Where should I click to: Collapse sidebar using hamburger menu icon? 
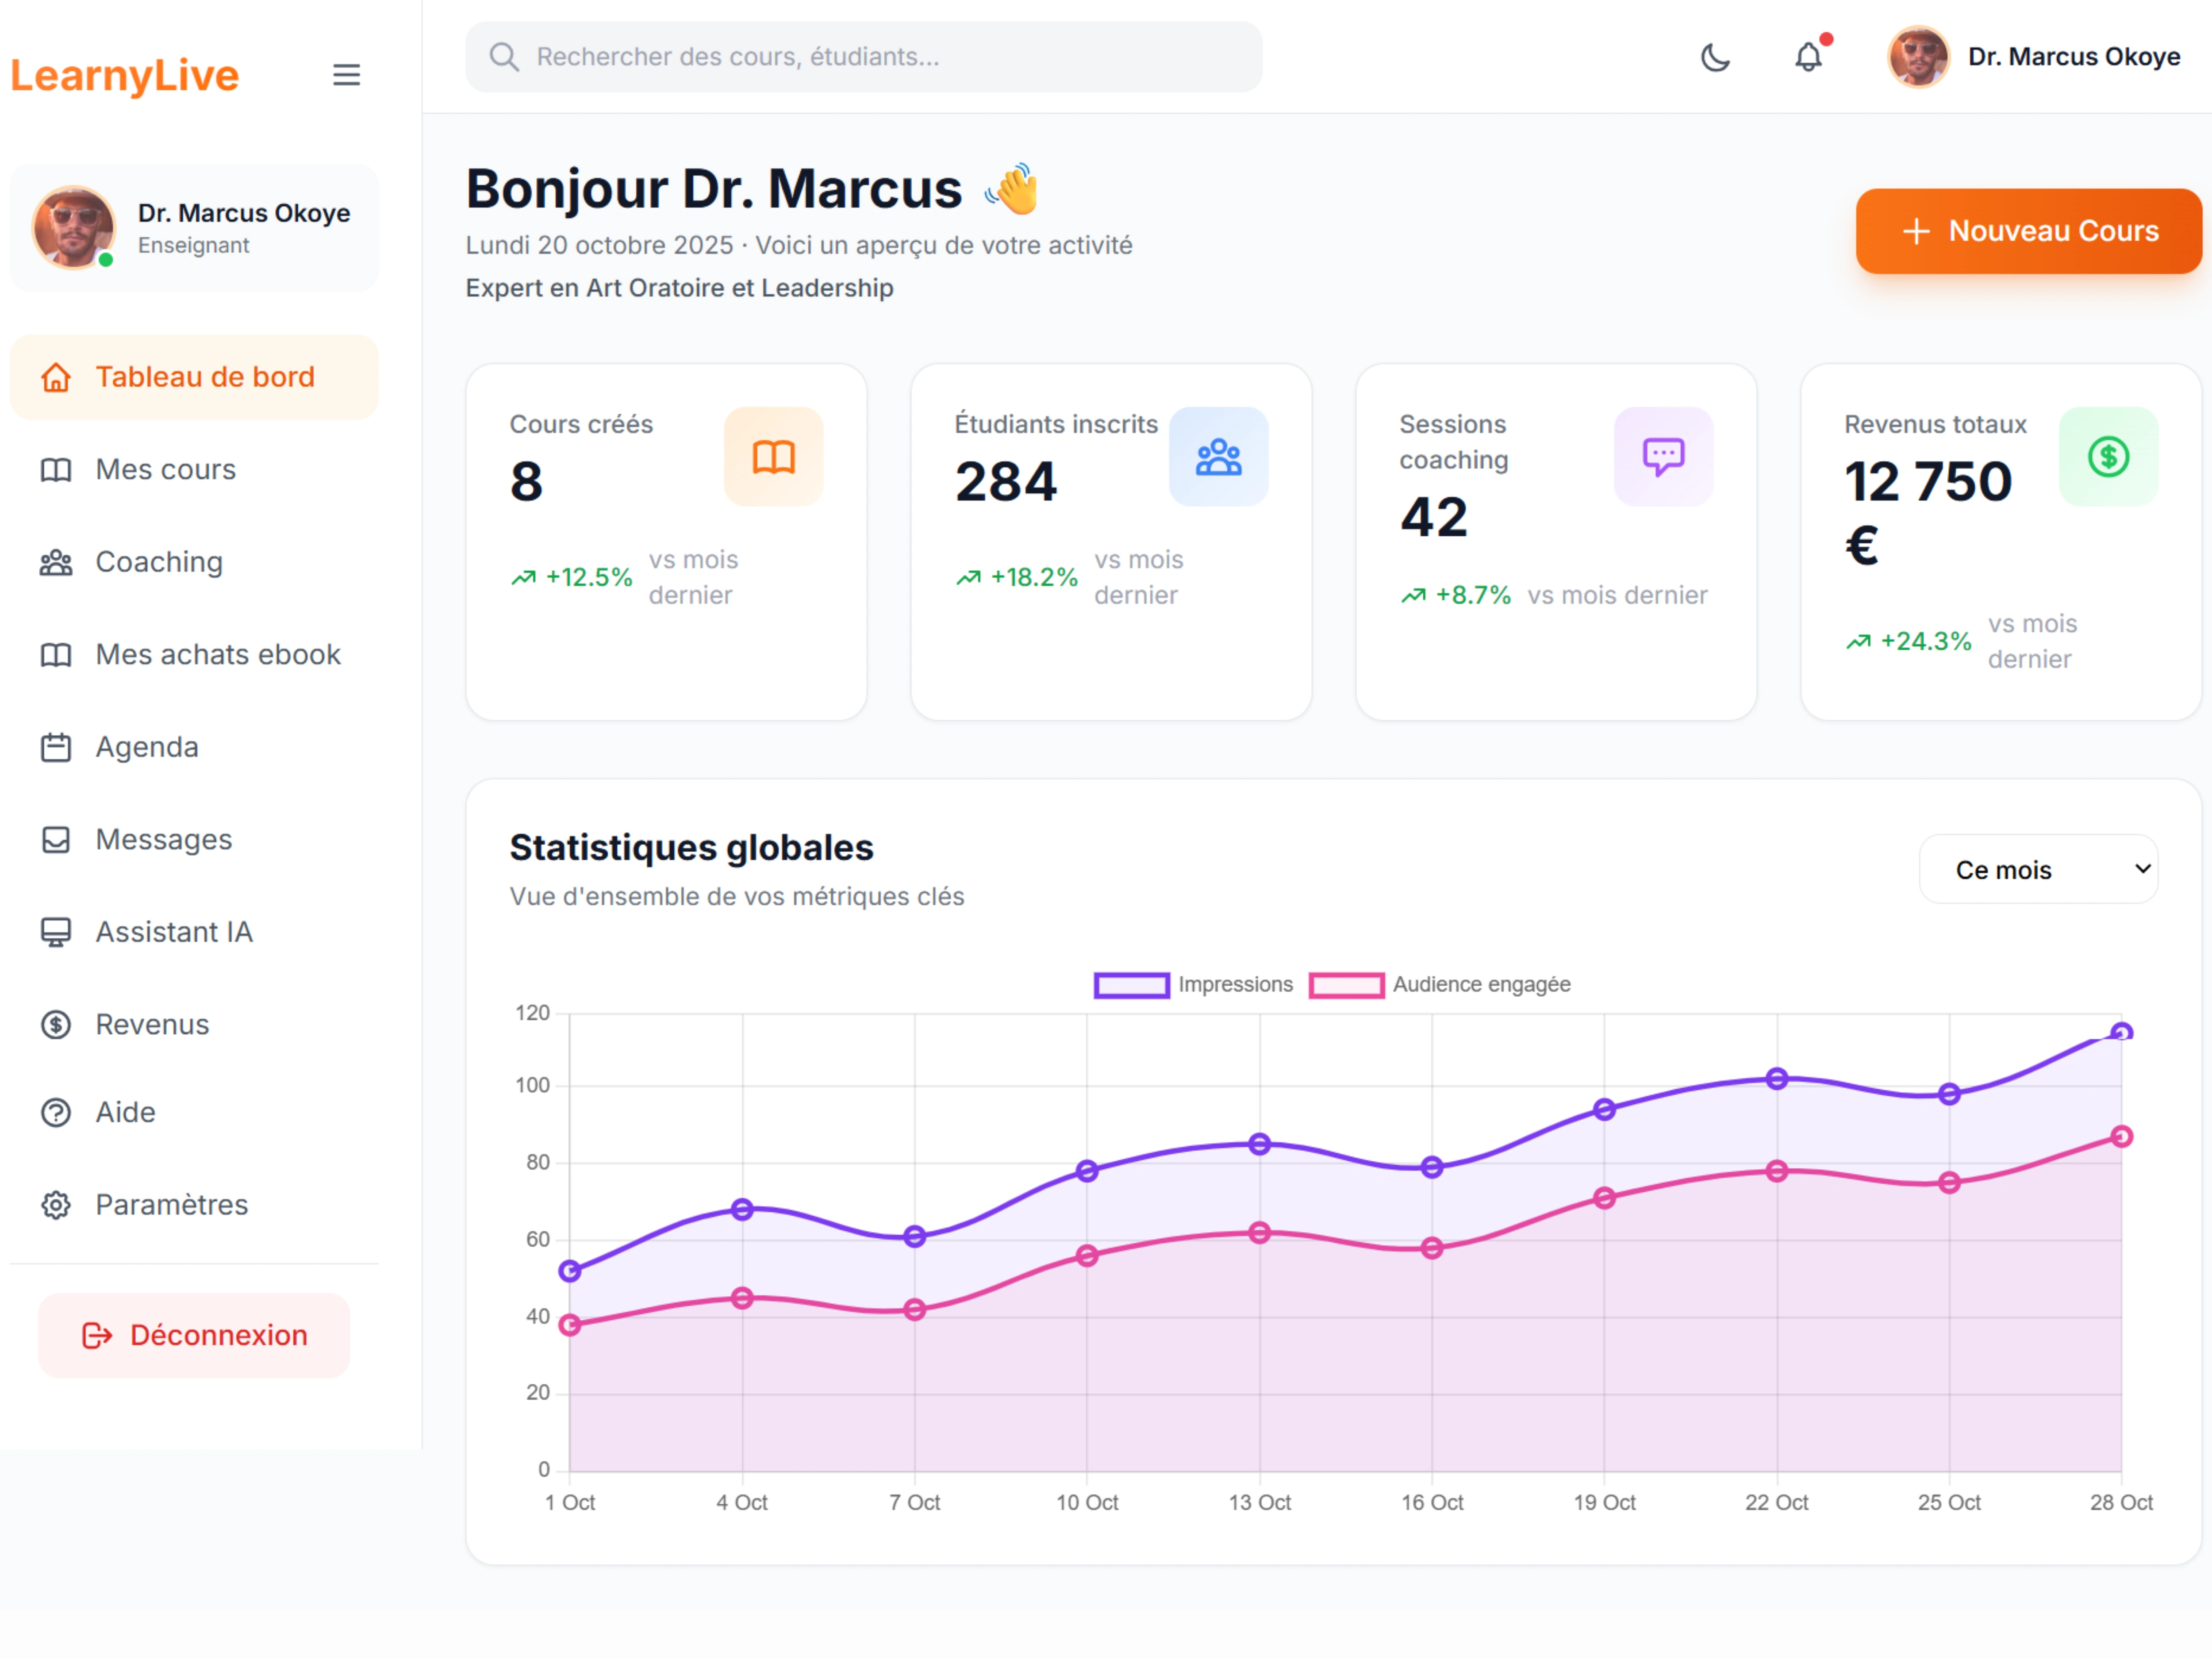tap(346, 75)
